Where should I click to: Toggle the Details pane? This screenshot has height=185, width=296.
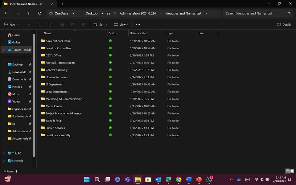(x=284, y=25)
